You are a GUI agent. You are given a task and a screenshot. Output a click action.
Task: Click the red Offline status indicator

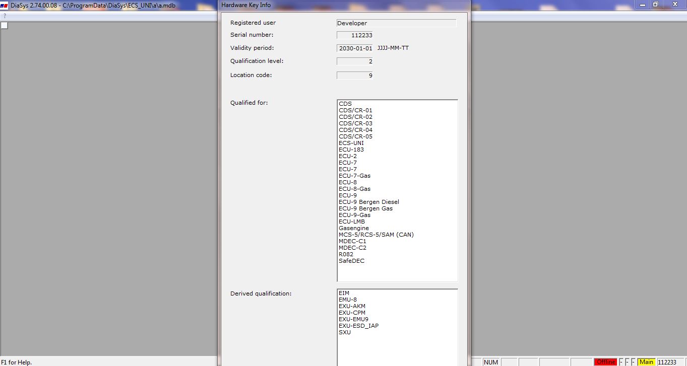pos(605,362)
